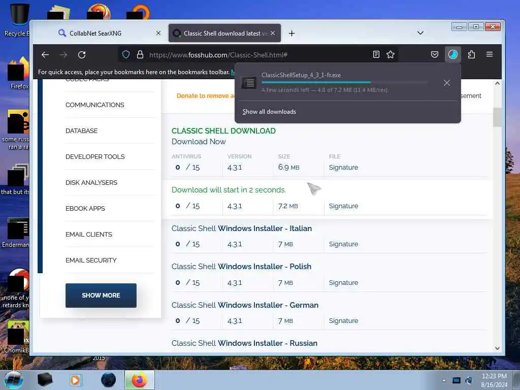Open the COMMUNICATIONS category
The width and height of the screenshot is (520, 390).
tap(95, 105)
